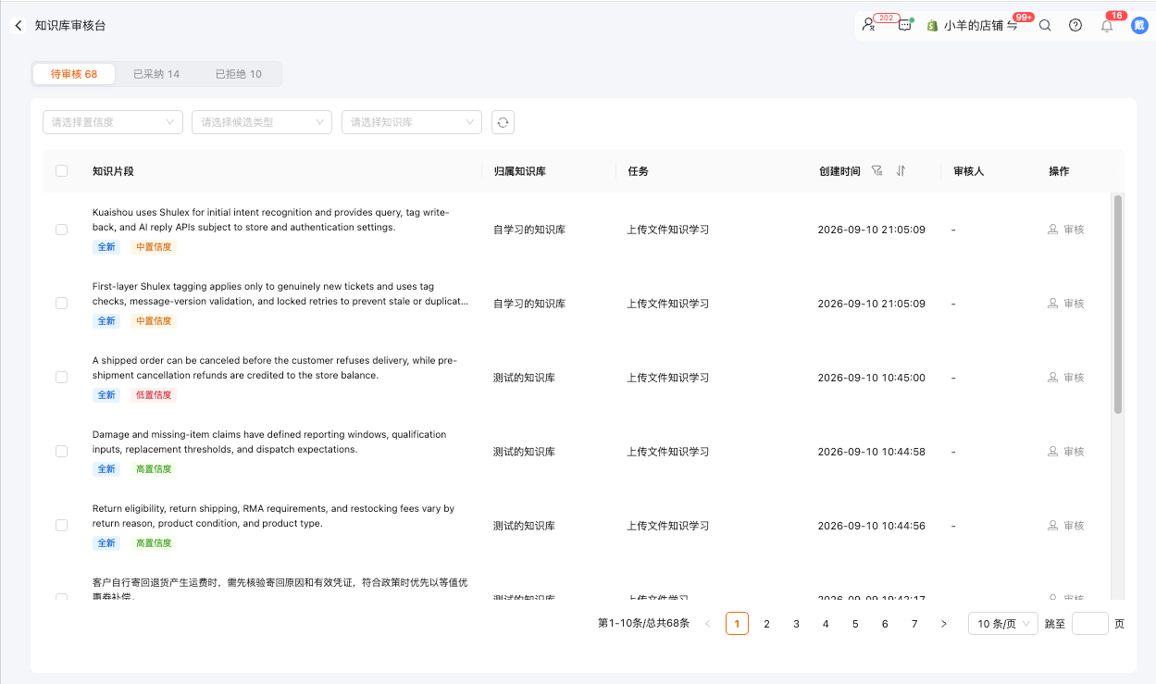Open the user icon with 202 badge

click(x=868, y=26)
